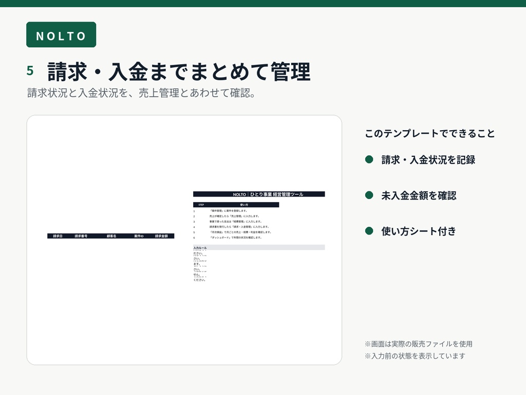Click the 入力ルール section header
This screenshot has height=395, width=526.
(x=259, y=247)
